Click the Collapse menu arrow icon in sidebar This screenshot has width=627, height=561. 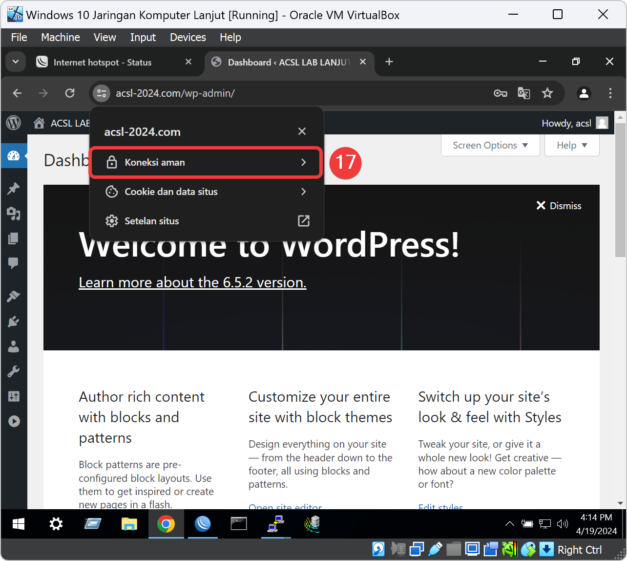click(x=14, y=421)
